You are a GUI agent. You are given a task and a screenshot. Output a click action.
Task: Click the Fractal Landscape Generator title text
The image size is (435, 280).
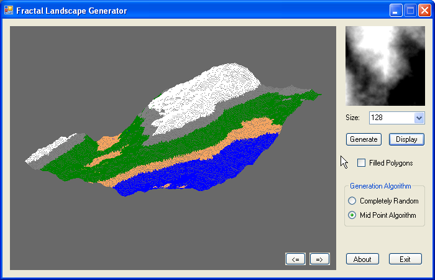pyautogui.click(x=71, y=11)
